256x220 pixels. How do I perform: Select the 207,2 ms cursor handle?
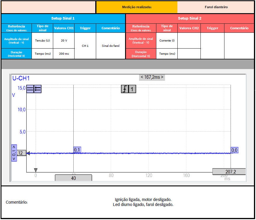(229, 172)
